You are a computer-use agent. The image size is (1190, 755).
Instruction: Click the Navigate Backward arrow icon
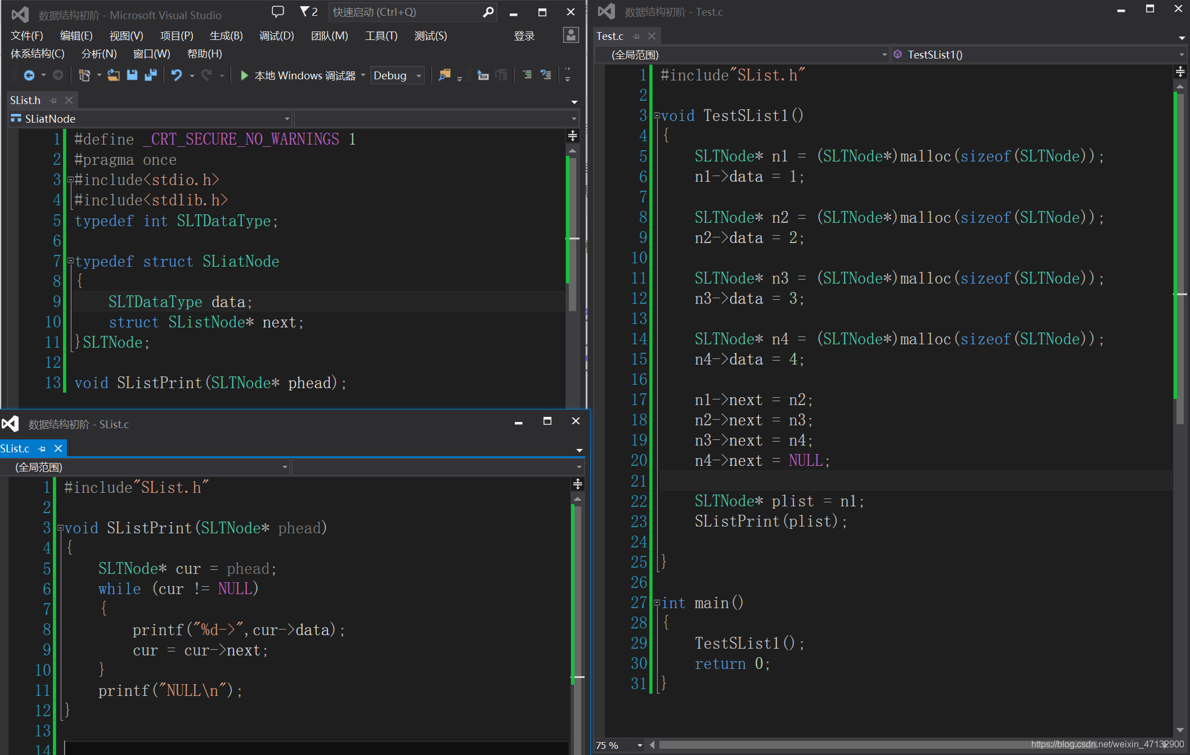(29, 75)
